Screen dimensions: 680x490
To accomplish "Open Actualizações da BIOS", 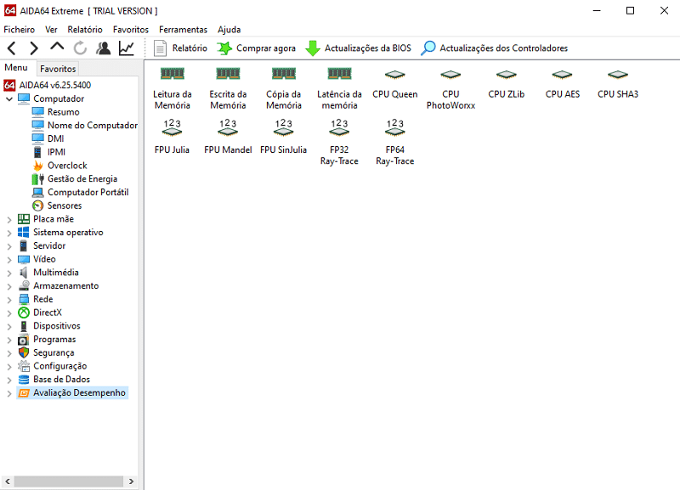I will tap(358, 48).
